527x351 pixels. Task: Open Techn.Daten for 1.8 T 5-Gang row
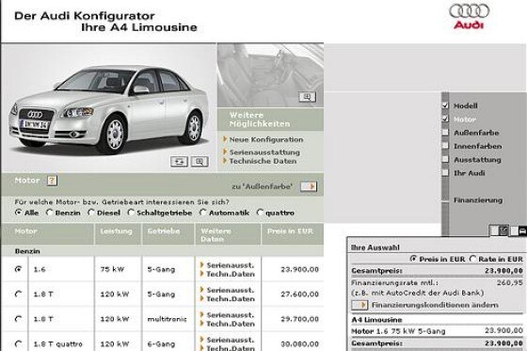231,299
